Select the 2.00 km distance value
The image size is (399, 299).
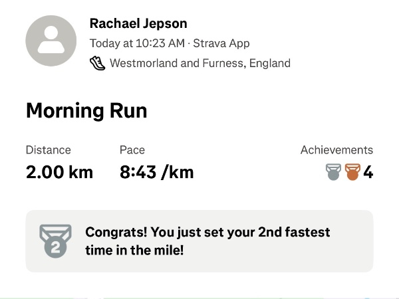point(59,173)
